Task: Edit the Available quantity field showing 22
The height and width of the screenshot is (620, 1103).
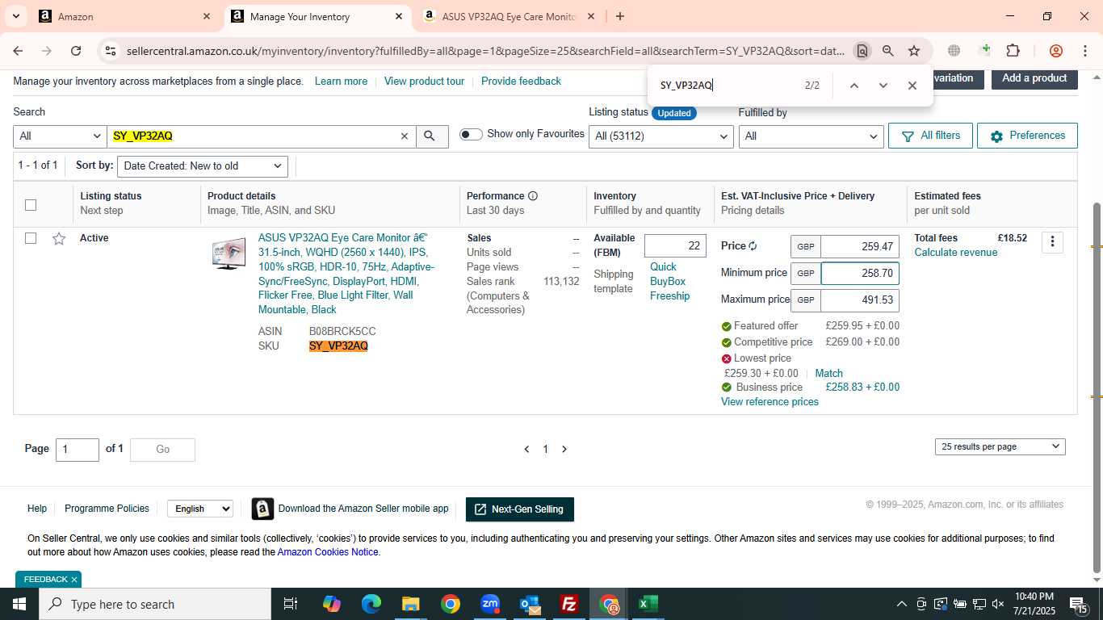Action: tap(675, 246)
